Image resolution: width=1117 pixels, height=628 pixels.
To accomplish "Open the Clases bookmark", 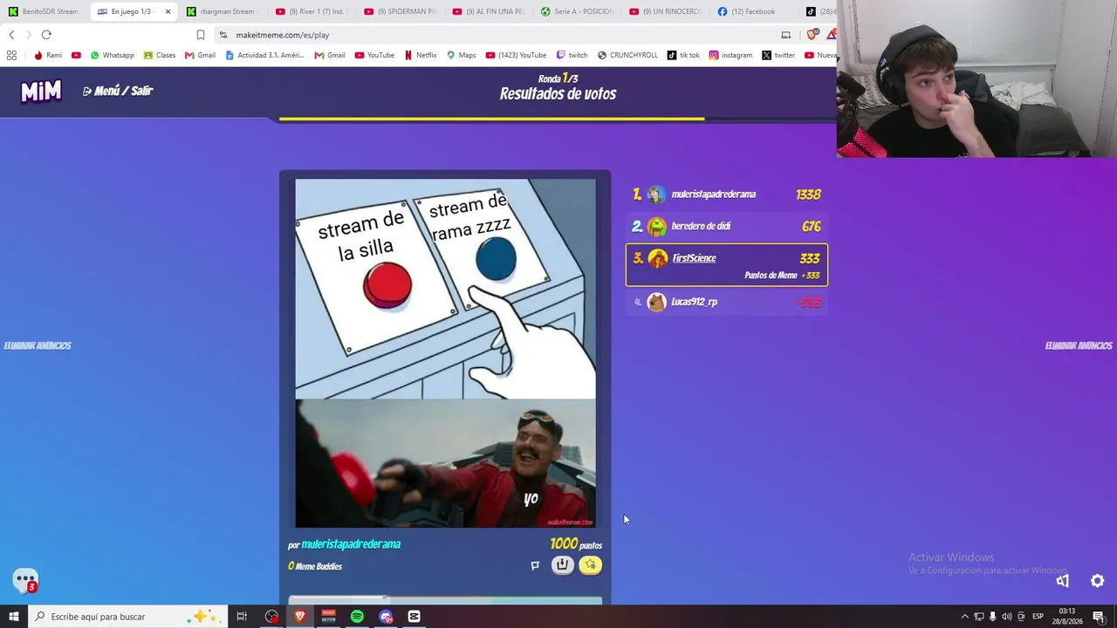I will [x=160, y=55].
